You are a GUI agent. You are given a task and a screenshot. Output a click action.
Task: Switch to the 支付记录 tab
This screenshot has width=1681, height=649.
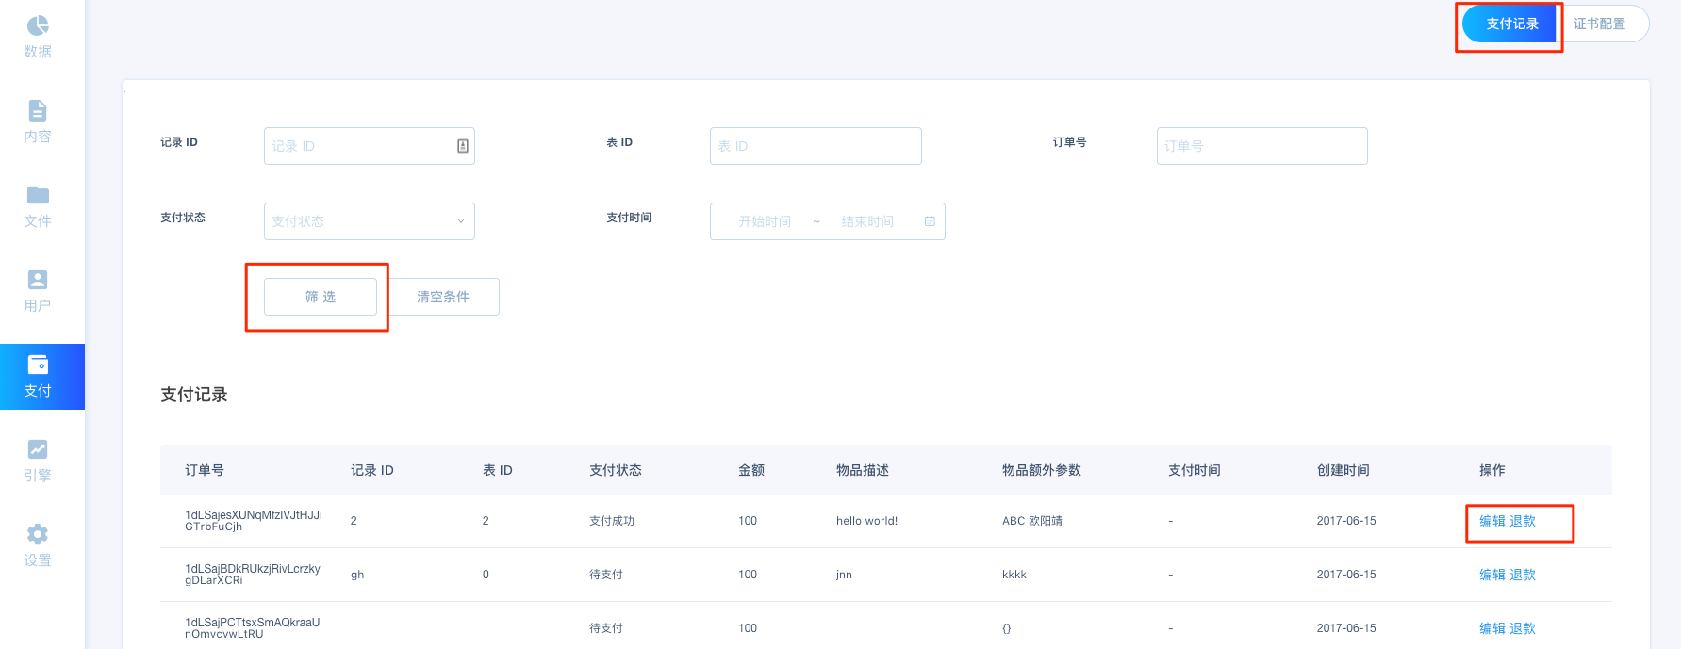pyautogui.click(x=1511, y=24)
